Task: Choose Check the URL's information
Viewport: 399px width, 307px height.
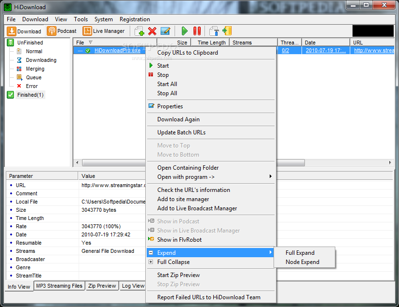Action: click(x=211, y=190)
